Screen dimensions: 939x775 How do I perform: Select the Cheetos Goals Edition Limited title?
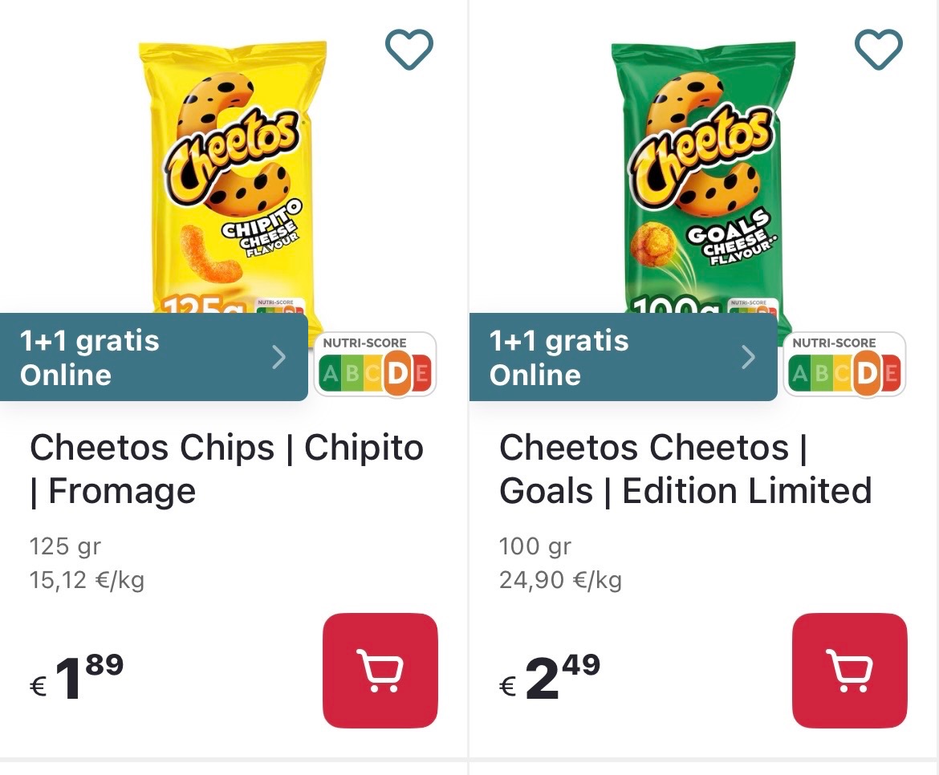coord(685,468)
